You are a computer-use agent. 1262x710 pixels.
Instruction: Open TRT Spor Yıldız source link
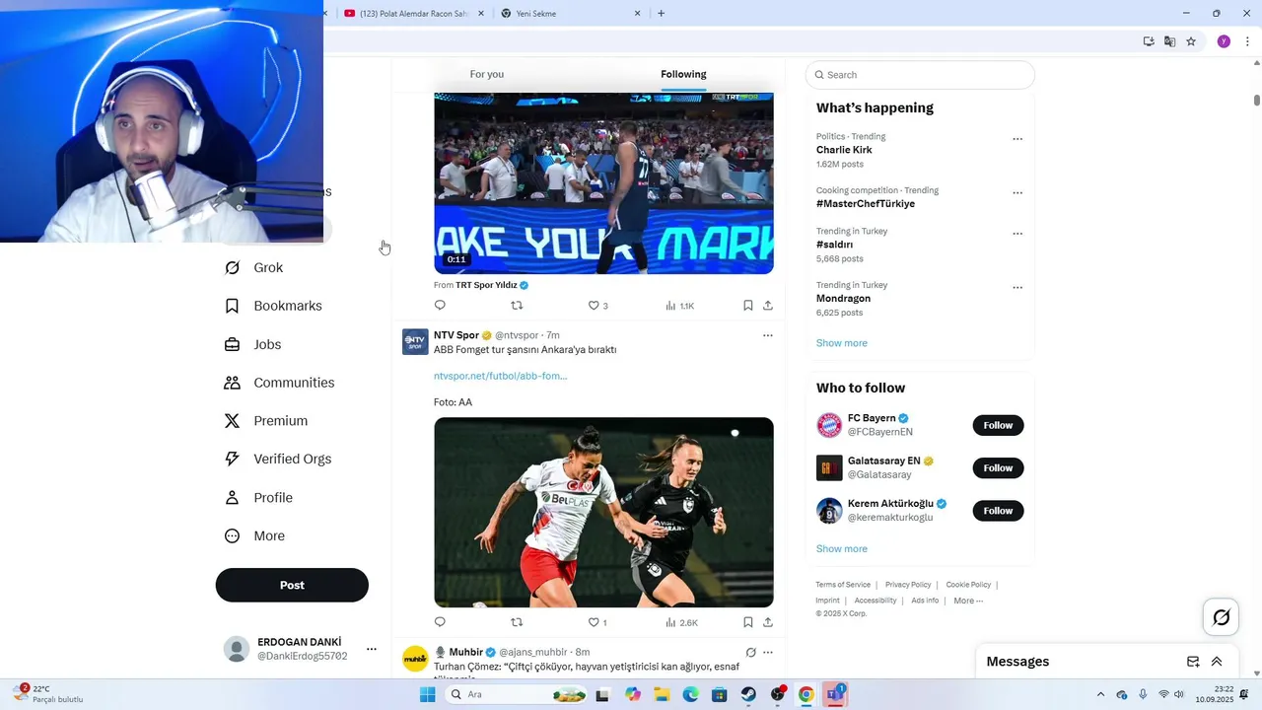click(x=491, y=285)
